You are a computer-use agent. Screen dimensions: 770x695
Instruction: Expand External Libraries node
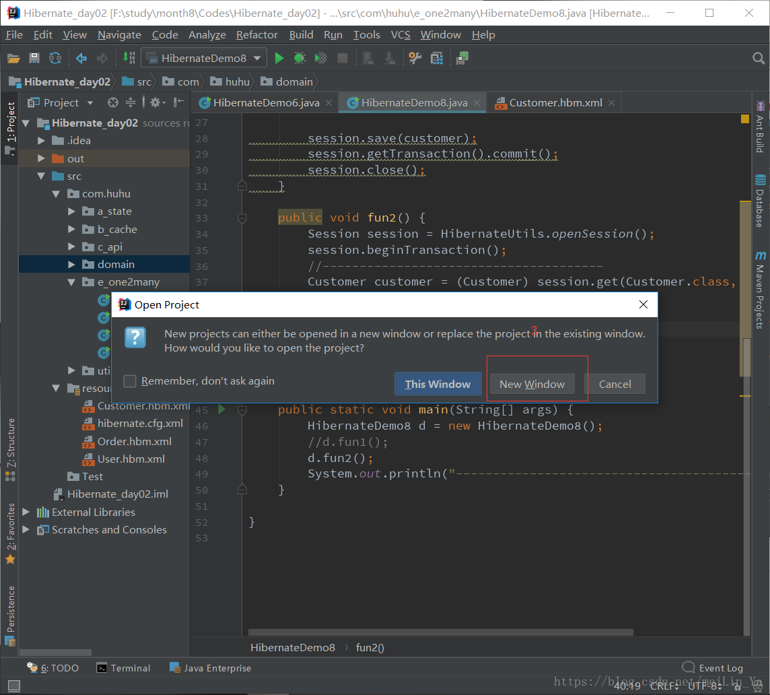[x=26, y=512]
